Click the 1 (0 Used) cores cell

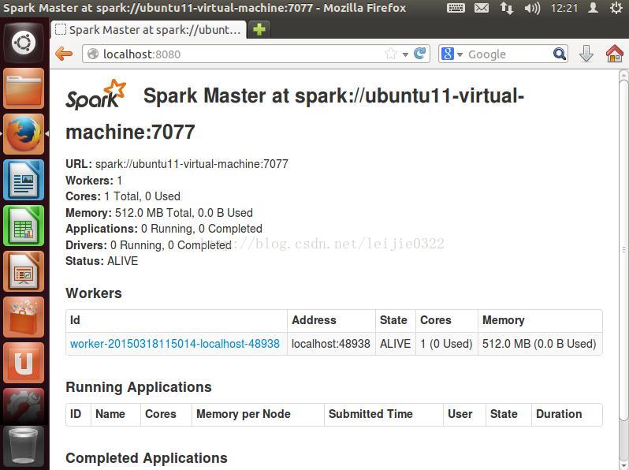[x=446, y=344]
